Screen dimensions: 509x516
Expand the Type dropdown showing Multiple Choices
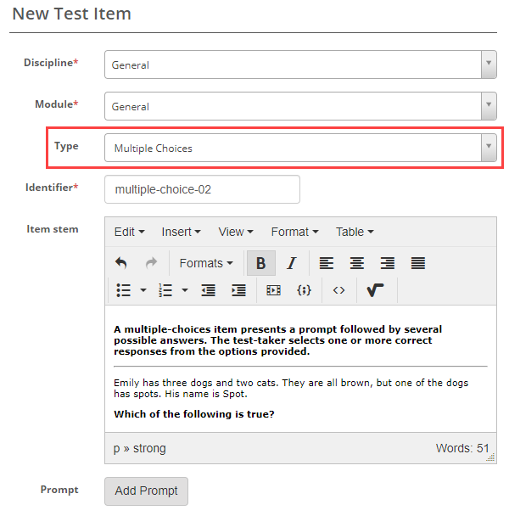(300, 148)
